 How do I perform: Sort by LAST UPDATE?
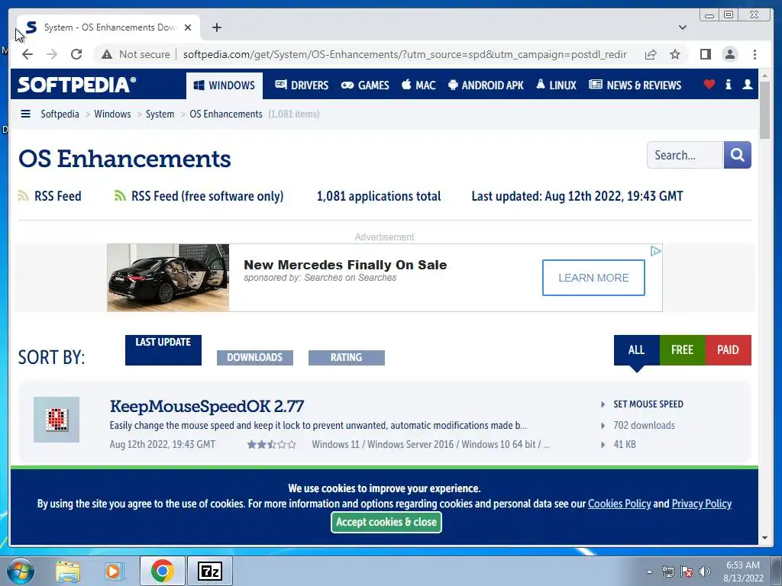(x=163, y=349)
